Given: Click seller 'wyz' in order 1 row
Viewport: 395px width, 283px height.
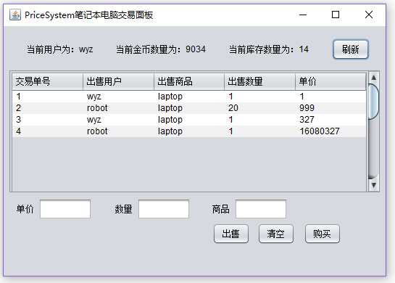Looking at the screenshot, I should (118, 97).
